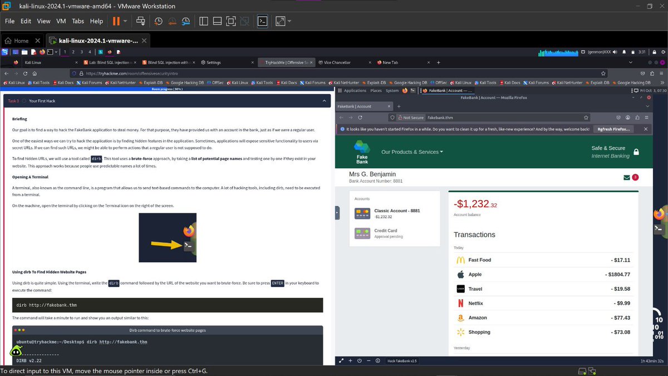The height and width of the screenshot is (376, 668).
Task: Open the File menu in VMware
Action: point(10,21)
